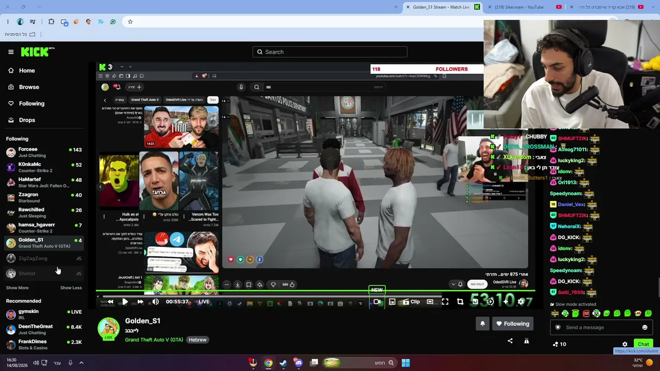Image resolution: width=660 pixels, height=371 pixels.
Task: Mute the stream volume
Action: click(155, 302)
